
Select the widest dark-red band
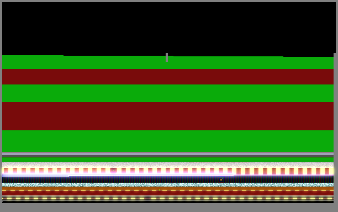168,116
